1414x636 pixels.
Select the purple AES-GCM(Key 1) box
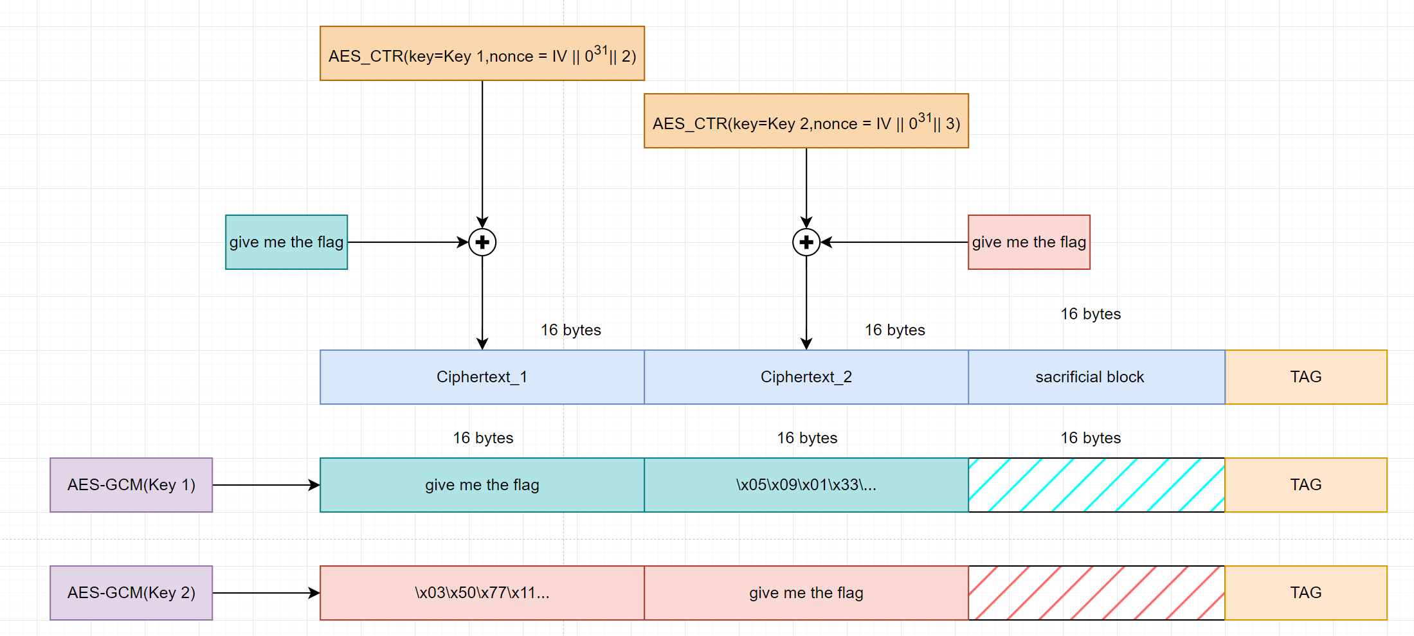pyautogui.click(x=131, y=485)
